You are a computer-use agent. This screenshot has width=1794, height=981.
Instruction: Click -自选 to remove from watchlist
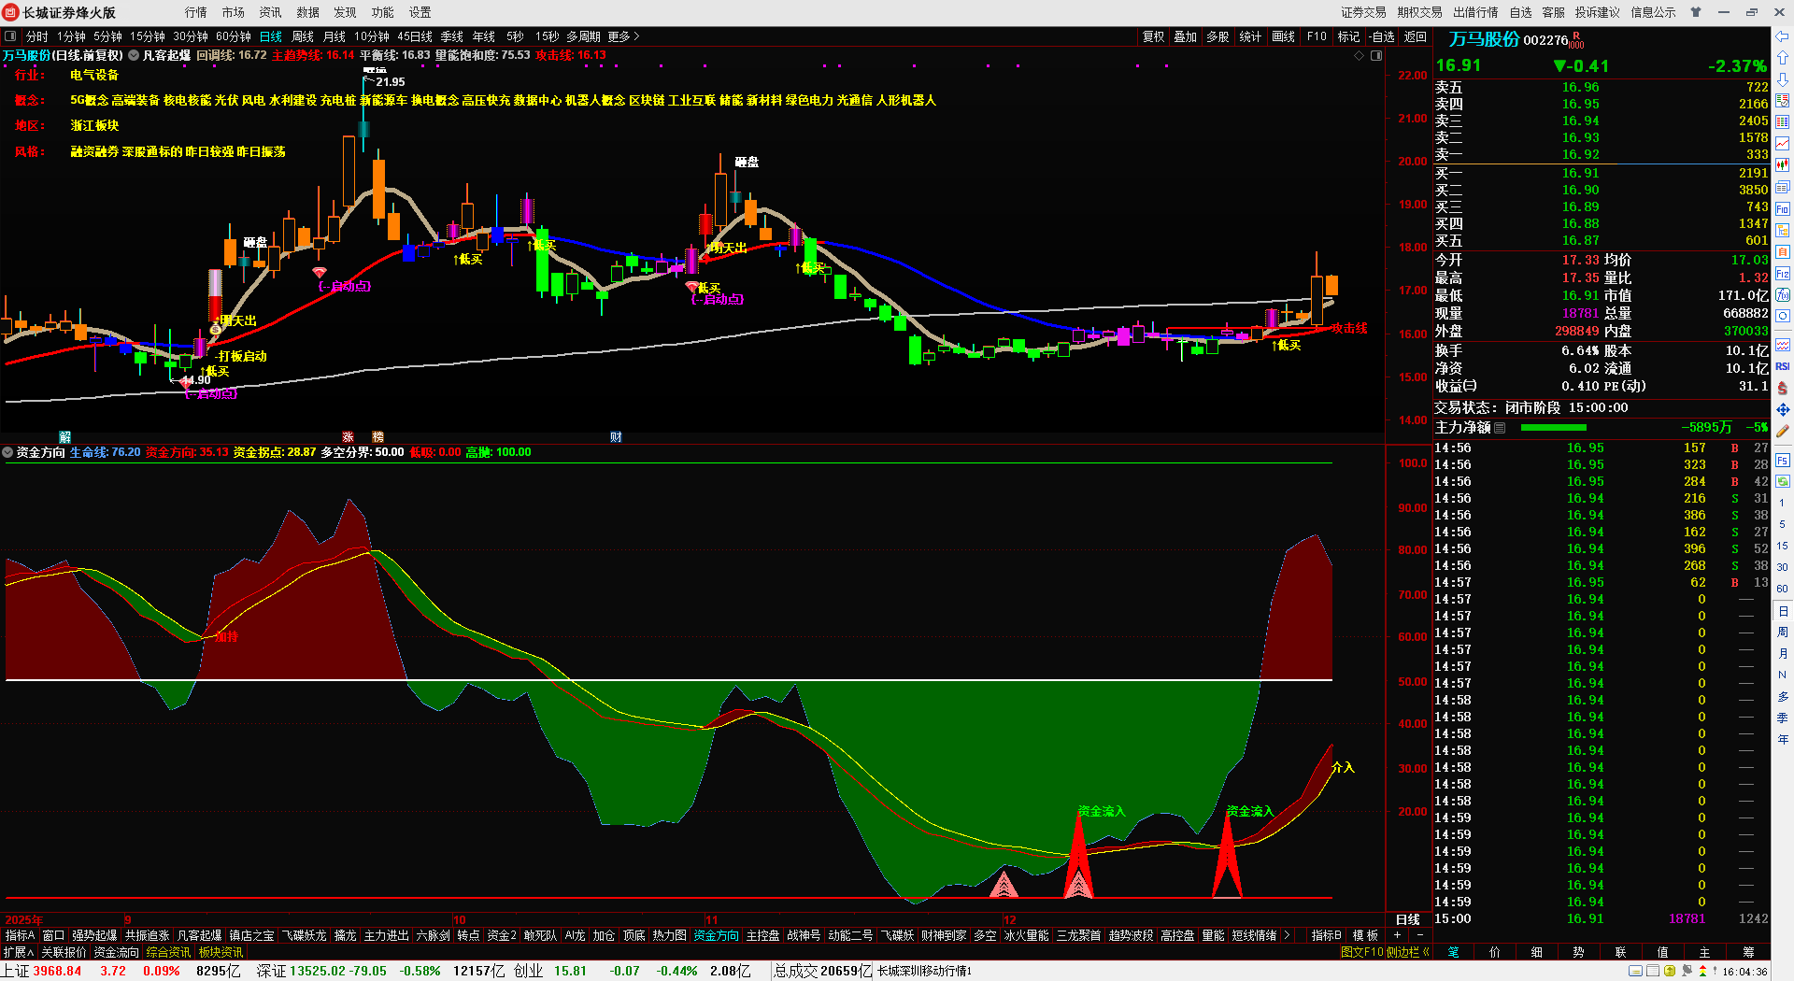(1382, 36)
